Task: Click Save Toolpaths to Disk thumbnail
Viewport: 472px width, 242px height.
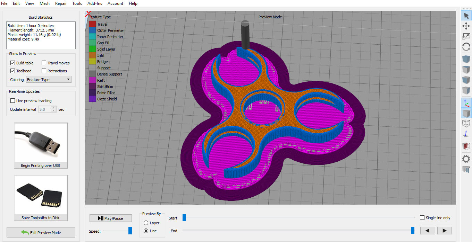Action: 41,196
